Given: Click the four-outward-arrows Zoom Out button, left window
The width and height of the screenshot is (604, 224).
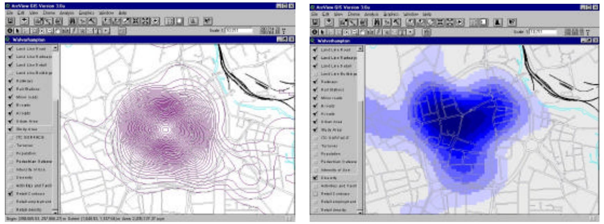Looking at the screenshot, I should pyautogui.click(x=146, y=21).
